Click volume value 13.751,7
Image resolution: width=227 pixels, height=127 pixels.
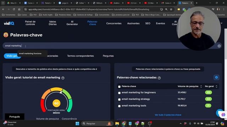click(182, 99)
